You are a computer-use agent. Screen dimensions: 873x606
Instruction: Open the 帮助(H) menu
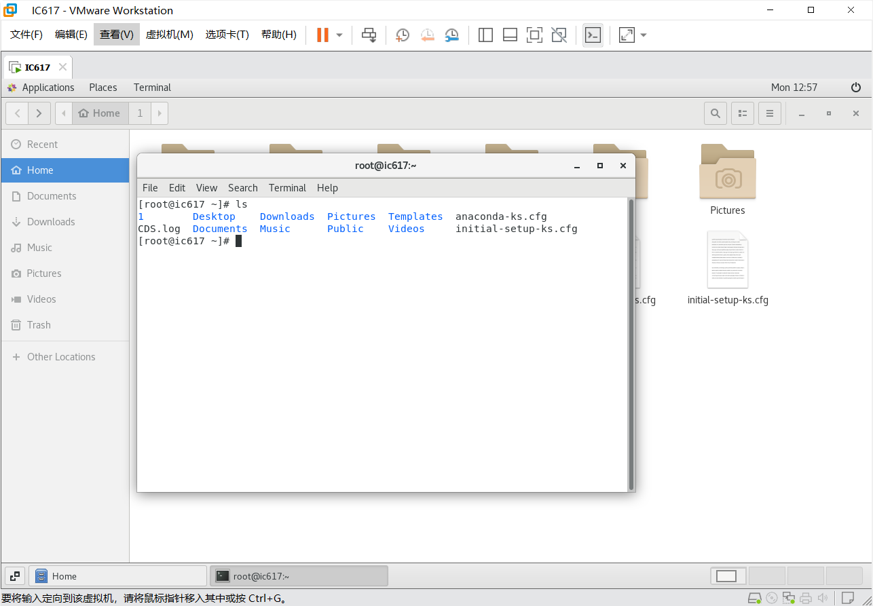click(279, 35)
